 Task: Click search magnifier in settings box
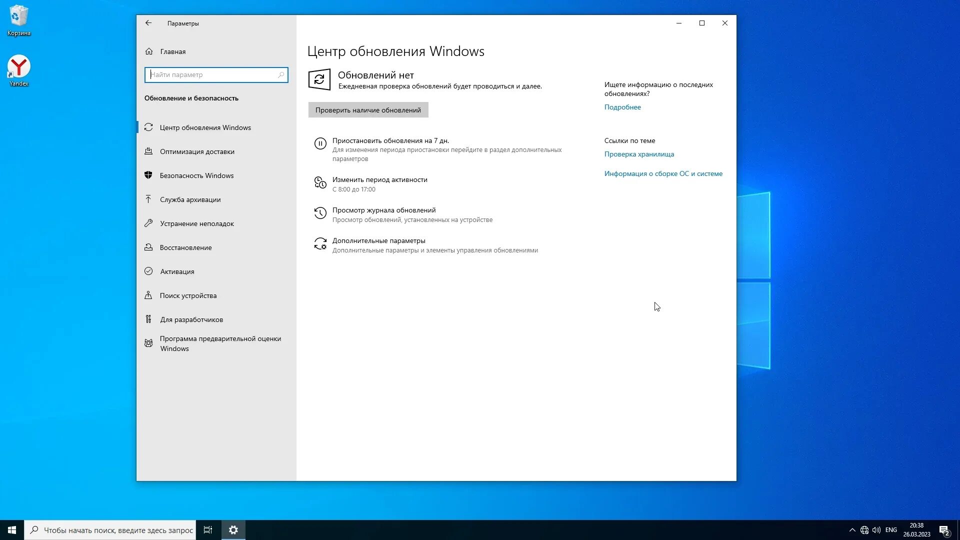(x=281, y=75)
